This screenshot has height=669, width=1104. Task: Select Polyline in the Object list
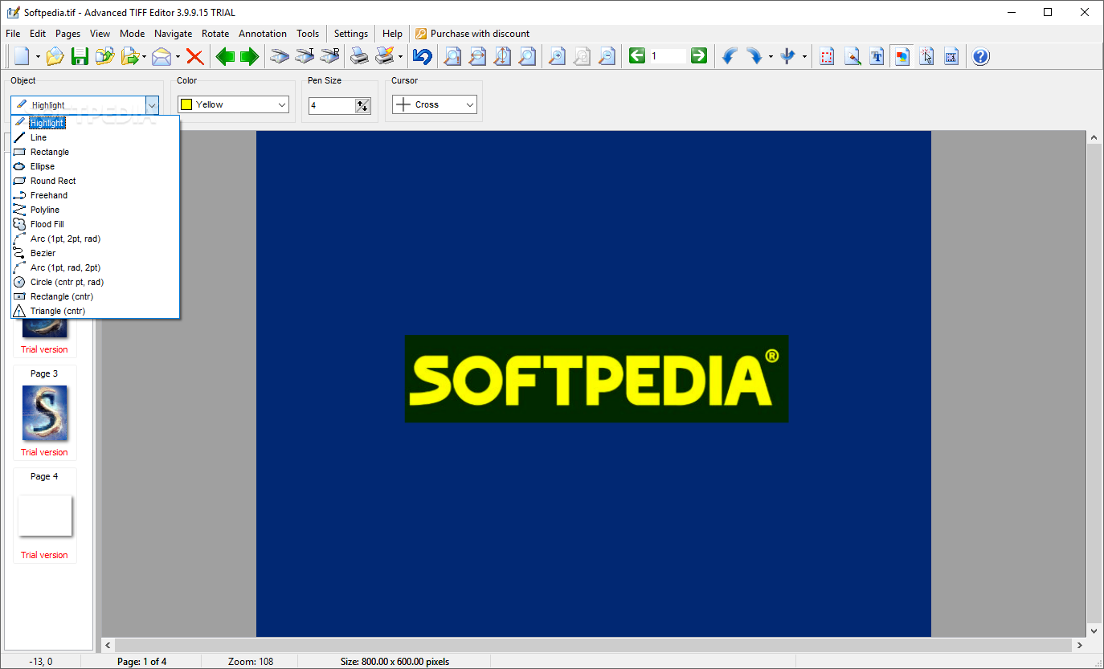click(x=96, y=210)
